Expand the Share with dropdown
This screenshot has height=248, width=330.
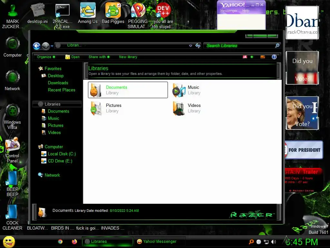(x=99, y=57)
